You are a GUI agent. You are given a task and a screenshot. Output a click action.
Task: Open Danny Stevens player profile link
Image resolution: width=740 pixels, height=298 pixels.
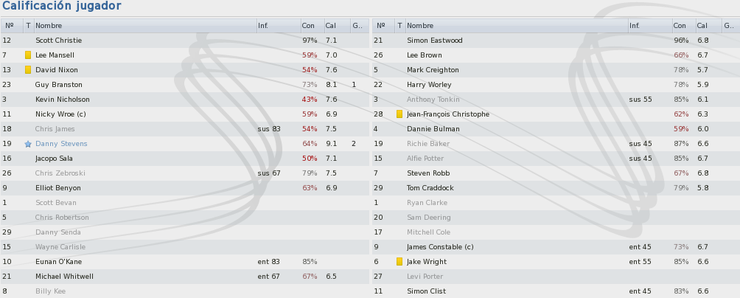click(x=61, y=144)
